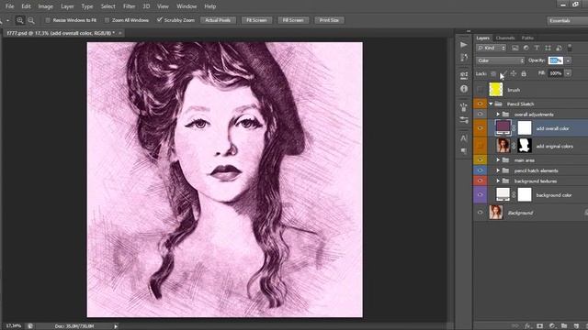Switch to the Channels tab
The width and height of the screenshot is (588, 330).
[505, 38]
